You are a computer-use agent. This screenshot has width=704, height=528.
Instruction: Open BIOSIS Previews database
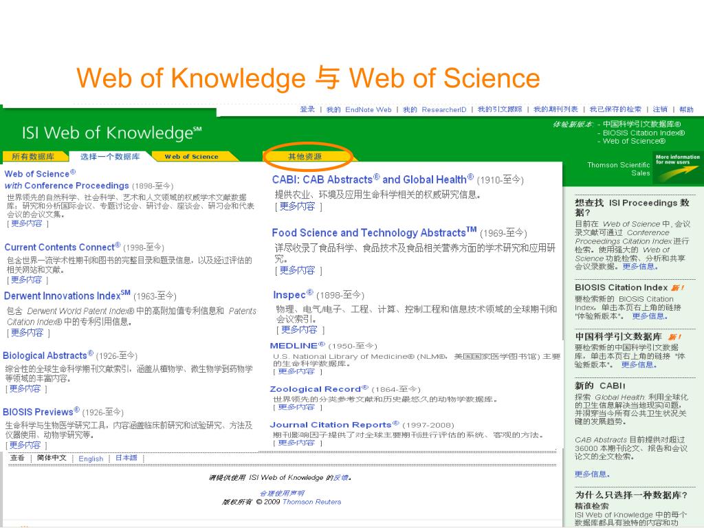pos(41,412)
